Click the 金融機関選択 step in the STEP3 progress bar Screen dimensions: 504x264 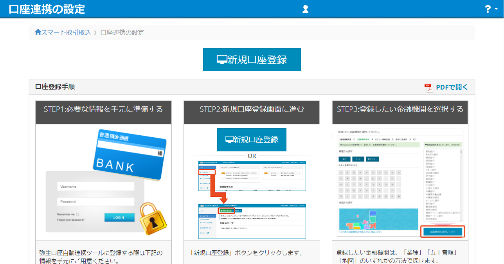click(x=364, y=140)
